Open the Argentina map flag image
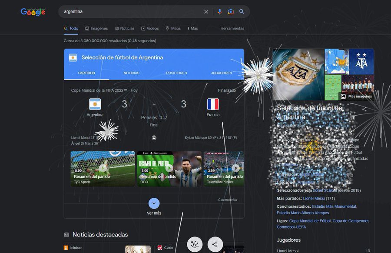 pyautogui.click(x=337, y=62)
